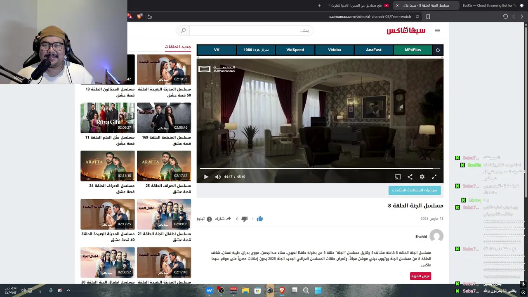Open the hamburger menu beside the site logo
This screenshot has width=528, height=297.
438,31
